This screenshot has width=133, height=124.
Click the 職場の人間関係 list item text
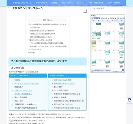(60, 97)
